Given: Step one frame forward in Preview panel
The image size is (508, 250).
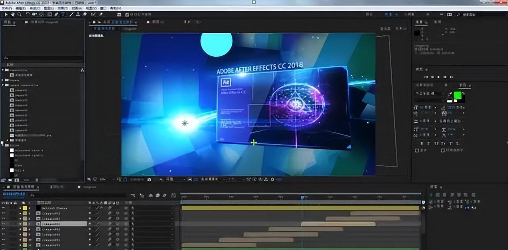Looking at the screenshot, I should [x=445, y=77].
